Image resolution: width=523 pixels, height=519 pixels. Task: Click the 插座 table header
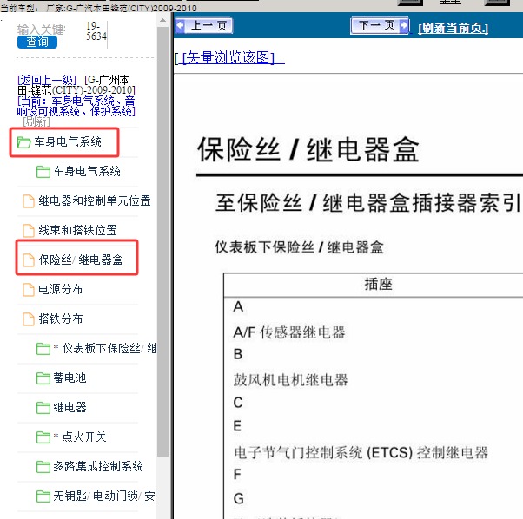click(x=378, y=284)
